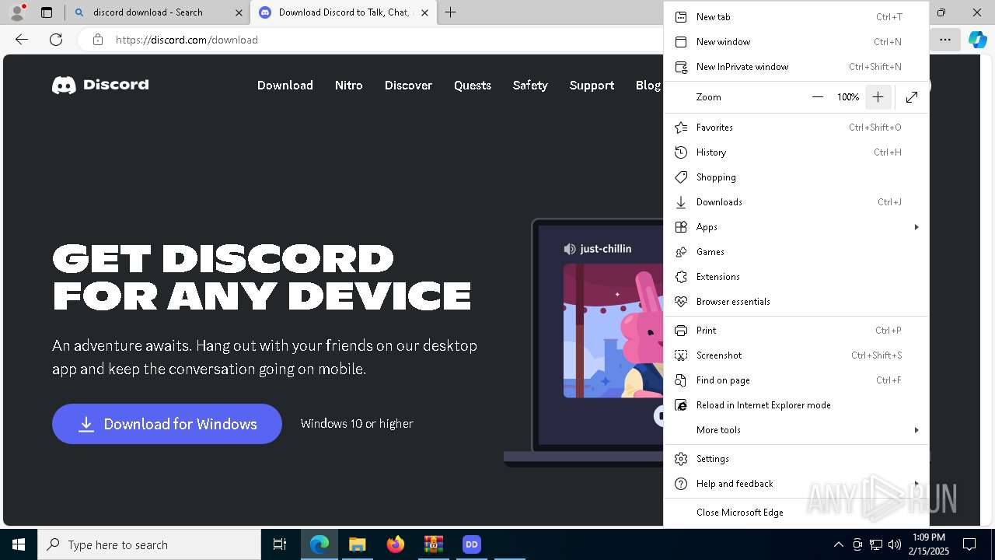Open New tab from Edge menu

pos(796,17)
